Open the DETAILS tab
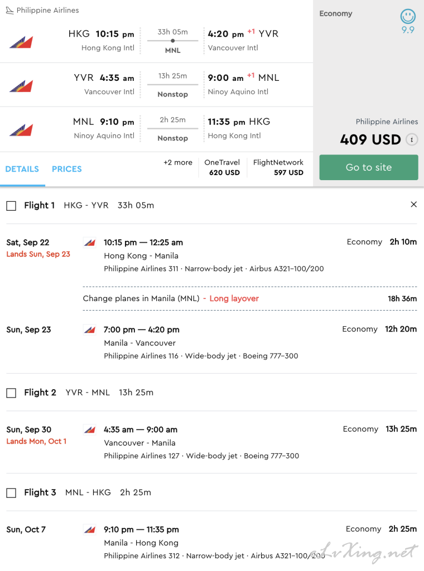Viewport: 424px width, 571px height. [22, 169]
